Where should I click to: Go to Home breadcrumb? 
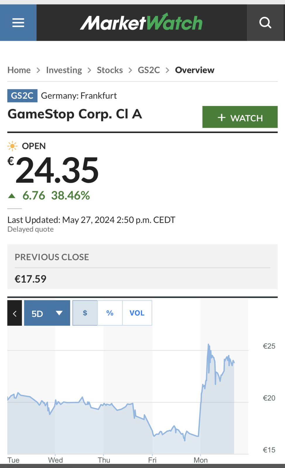[x=19, y=70]
